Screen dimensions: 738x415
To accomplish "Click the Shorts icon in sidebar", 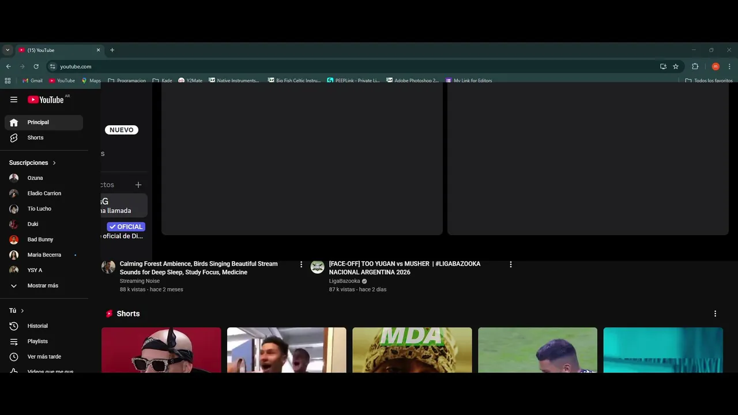I will click(x=14, y=138).
